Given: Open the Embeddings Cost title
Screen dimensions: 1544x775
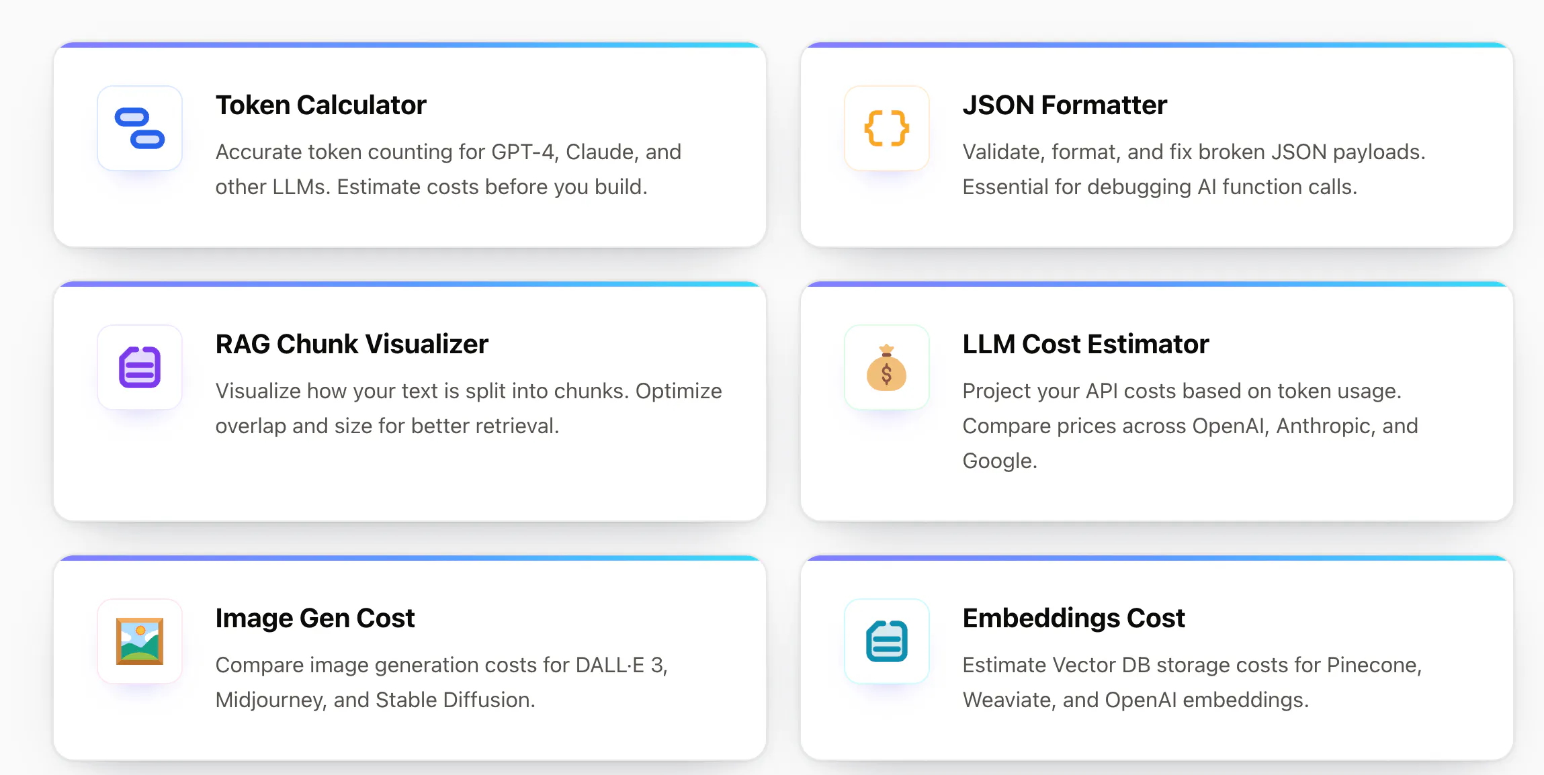Looking at the screenshot, I should tap(1074, 618).
